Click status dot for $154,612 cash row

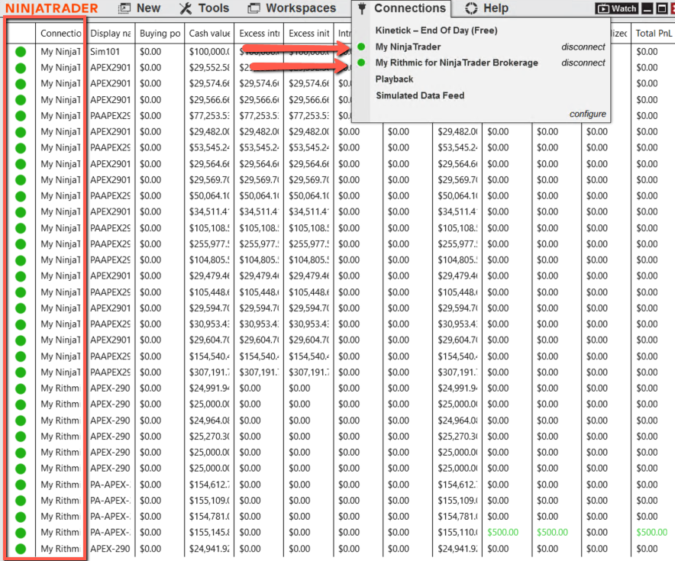click(20, 485)
